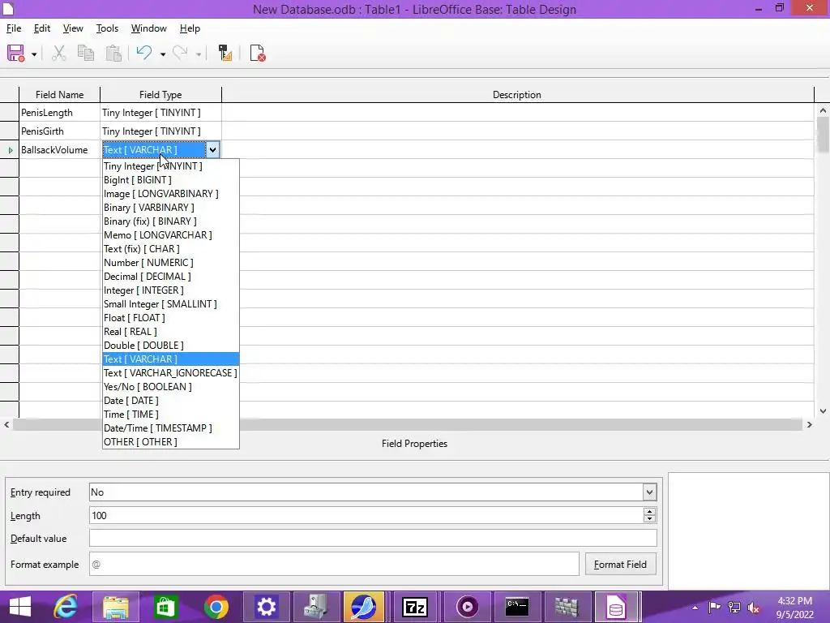
Task: Click the Index Design toolbar icon
Action: tap(225, 53)
